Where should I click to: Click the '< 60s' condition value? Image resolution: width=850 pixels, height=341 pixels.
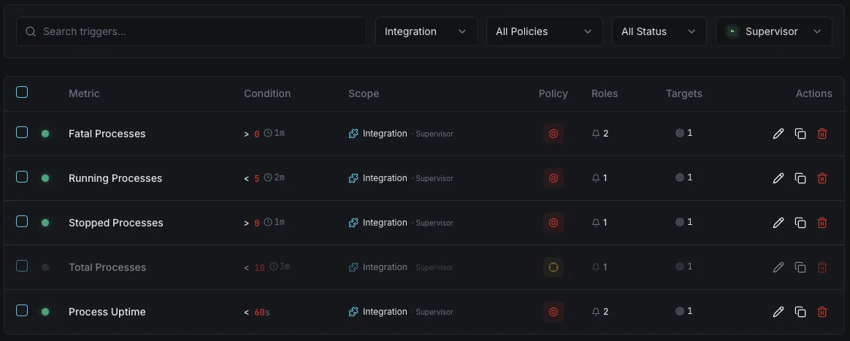(257, 312)
